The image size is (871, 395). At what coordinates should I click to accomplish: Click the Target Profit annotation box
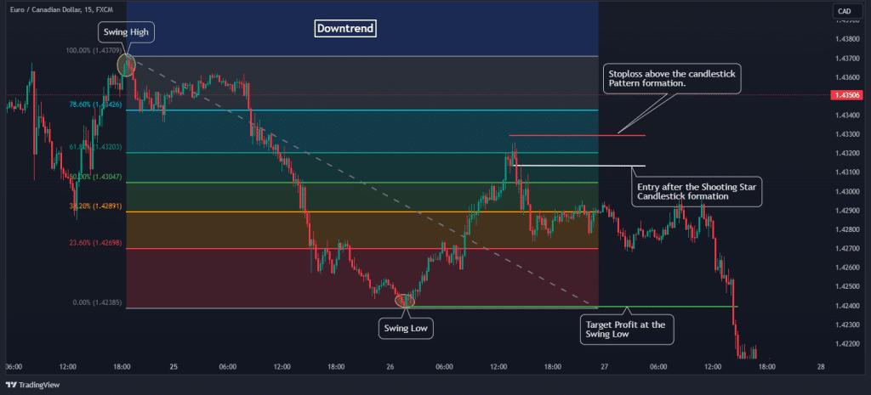click(629, 329)
